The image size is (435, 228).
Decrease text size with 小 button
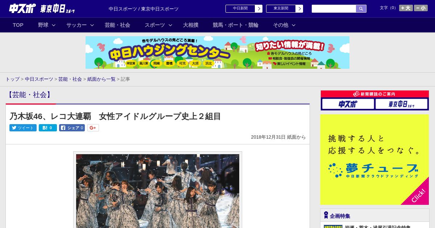[x=421, y=8]
